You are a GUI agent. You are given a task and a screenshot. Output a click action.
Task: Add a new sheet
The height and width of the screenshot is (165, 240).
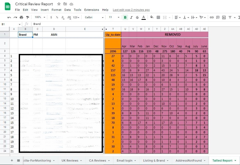tap(12, 161)
